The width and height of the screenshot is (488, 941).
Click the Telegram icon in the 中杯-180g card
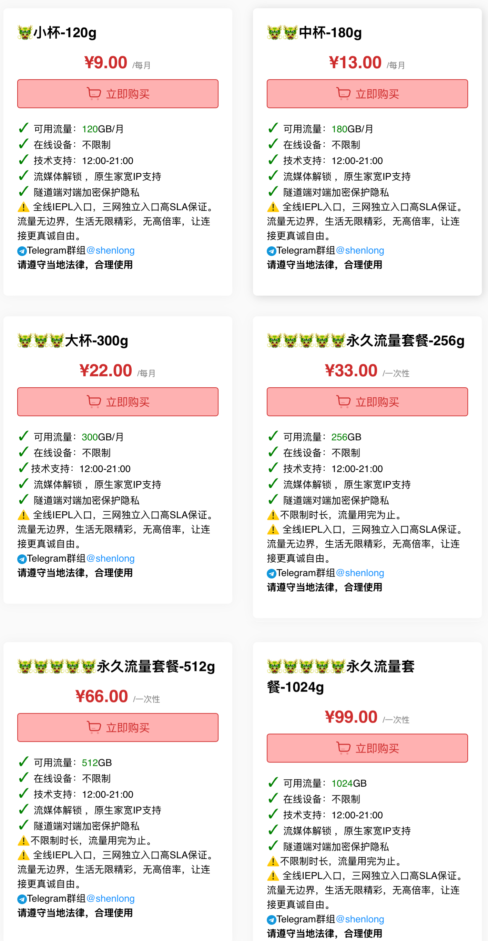[271, 251]
